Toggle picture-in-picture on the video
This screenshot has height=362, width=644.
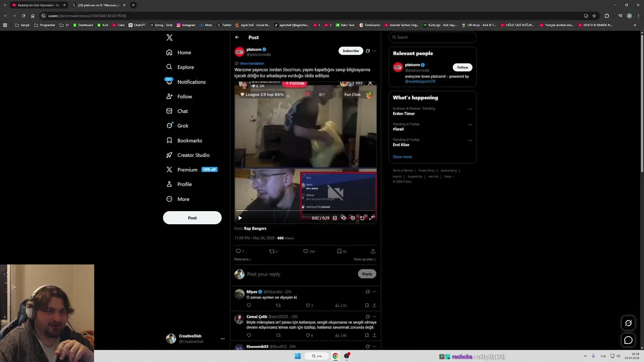pos(362,218)
